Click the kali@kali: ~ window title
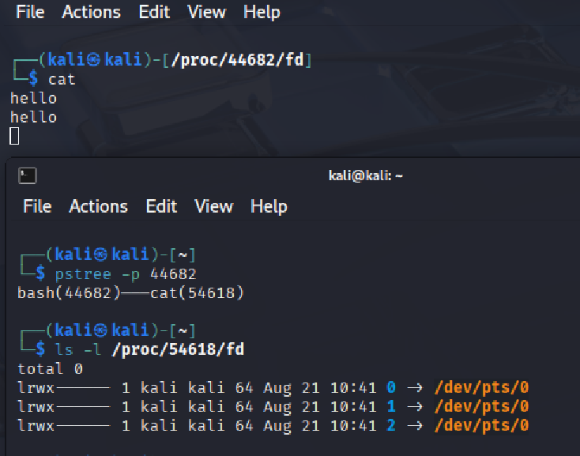 [365, 175]
